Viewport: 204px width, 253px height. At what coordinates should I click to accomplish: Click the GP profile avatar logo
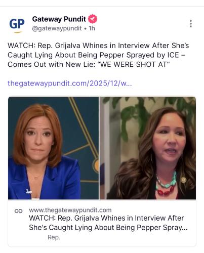coord(17,24)
